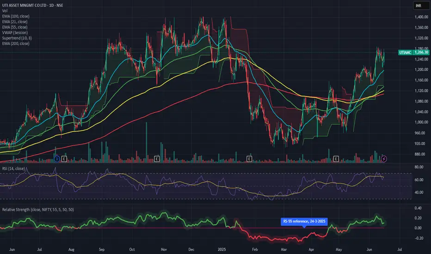Image resolution: width=431 pixels, height=254 pixels.
Task: Click the UTI ASSET MNGMT CO LTD symbol title
Action: click(x=32, y=5)
